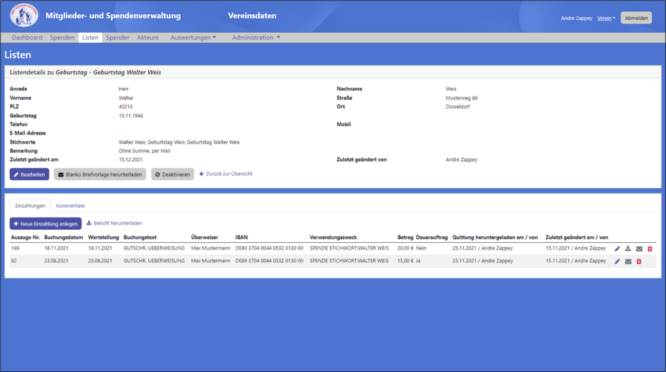The height and width of the screenshot is (372, 666).
Task: Click the booking date 18.11.2021 cell
Action: [x=56, y=248]
